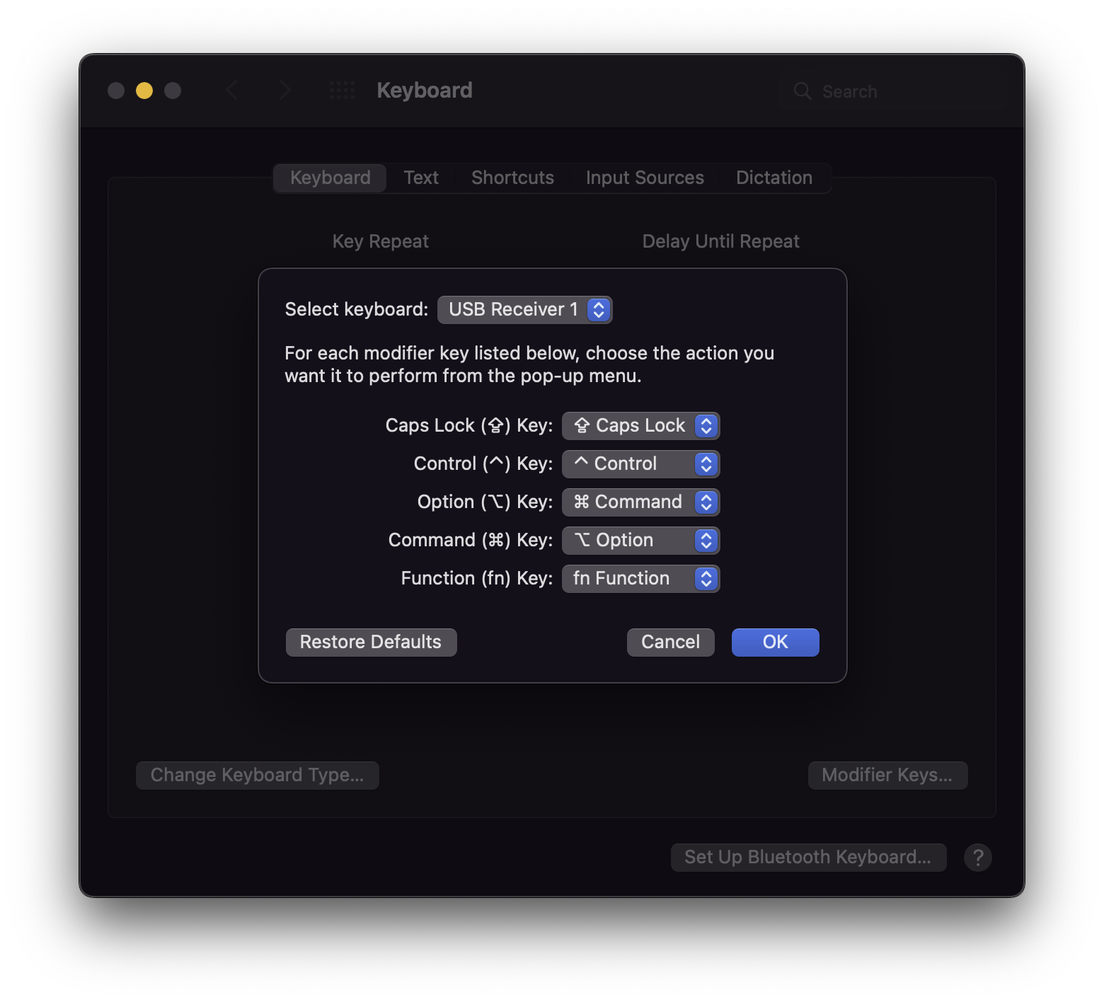This screenshot has width=1104, height=1002.
Task: Click Set Up Bluetooth Keyboard
Action: point(808,857)
